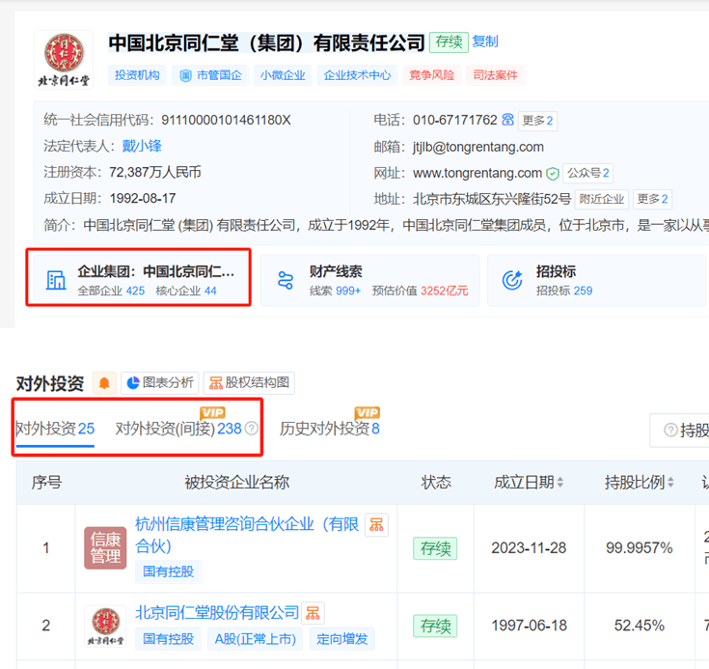Switch to 对外投资(间接) tab
This screenshot has height=669, width=709.
tap(178, 429)
